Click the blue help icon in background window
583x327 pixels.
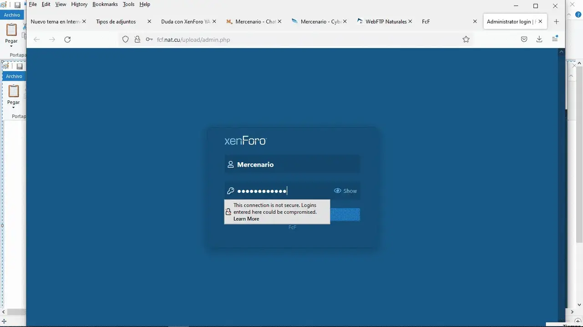coord(578,15)
